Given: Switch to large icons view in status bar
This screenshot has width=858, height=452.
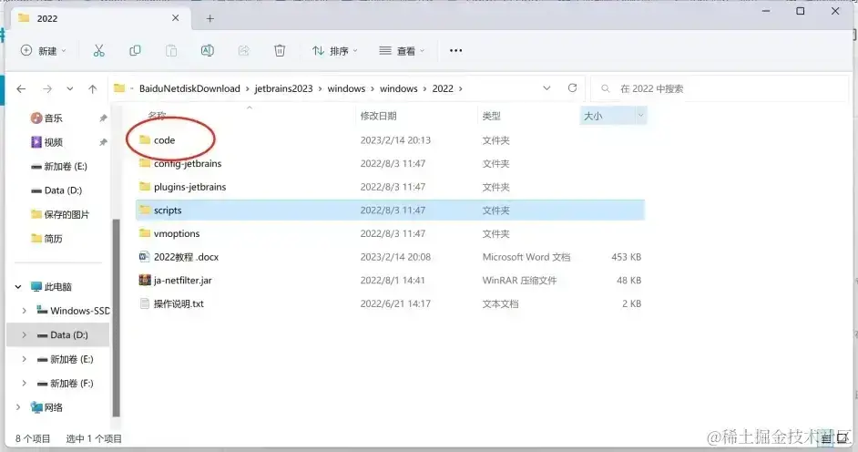Looking at the screenshot, I should 843,438.
